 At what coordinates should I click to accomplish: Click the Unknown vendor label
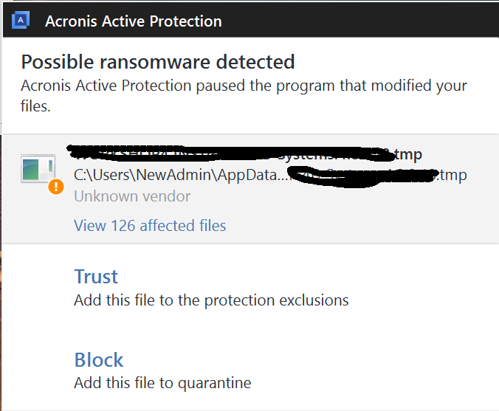tap(132, 196)
